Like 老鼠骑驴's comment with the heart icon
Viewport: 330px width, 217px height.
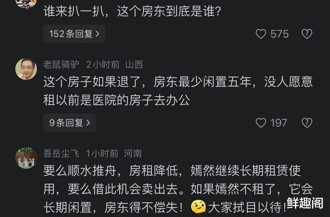point(261,123)
